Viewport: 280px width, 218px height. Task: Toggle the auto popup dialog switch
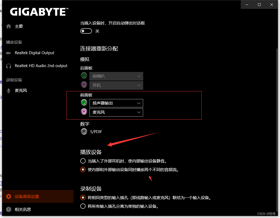pyautogui.click(x=86, y=31)
